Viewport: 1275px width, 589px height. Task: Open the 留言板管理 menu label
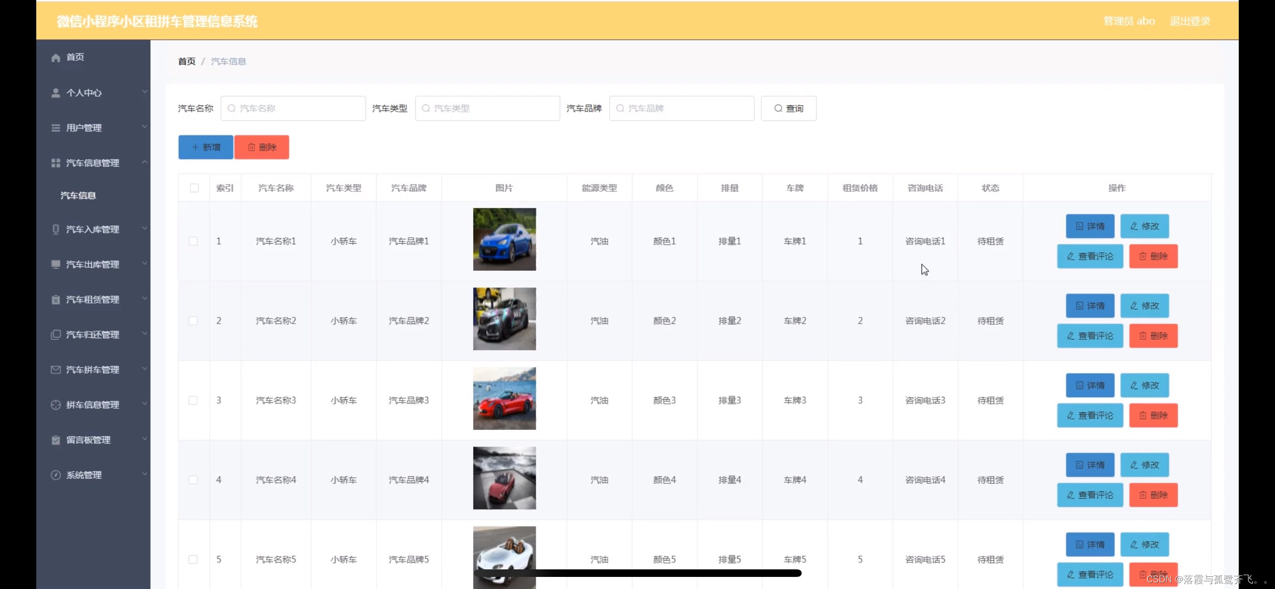click(x=88, y=440)
